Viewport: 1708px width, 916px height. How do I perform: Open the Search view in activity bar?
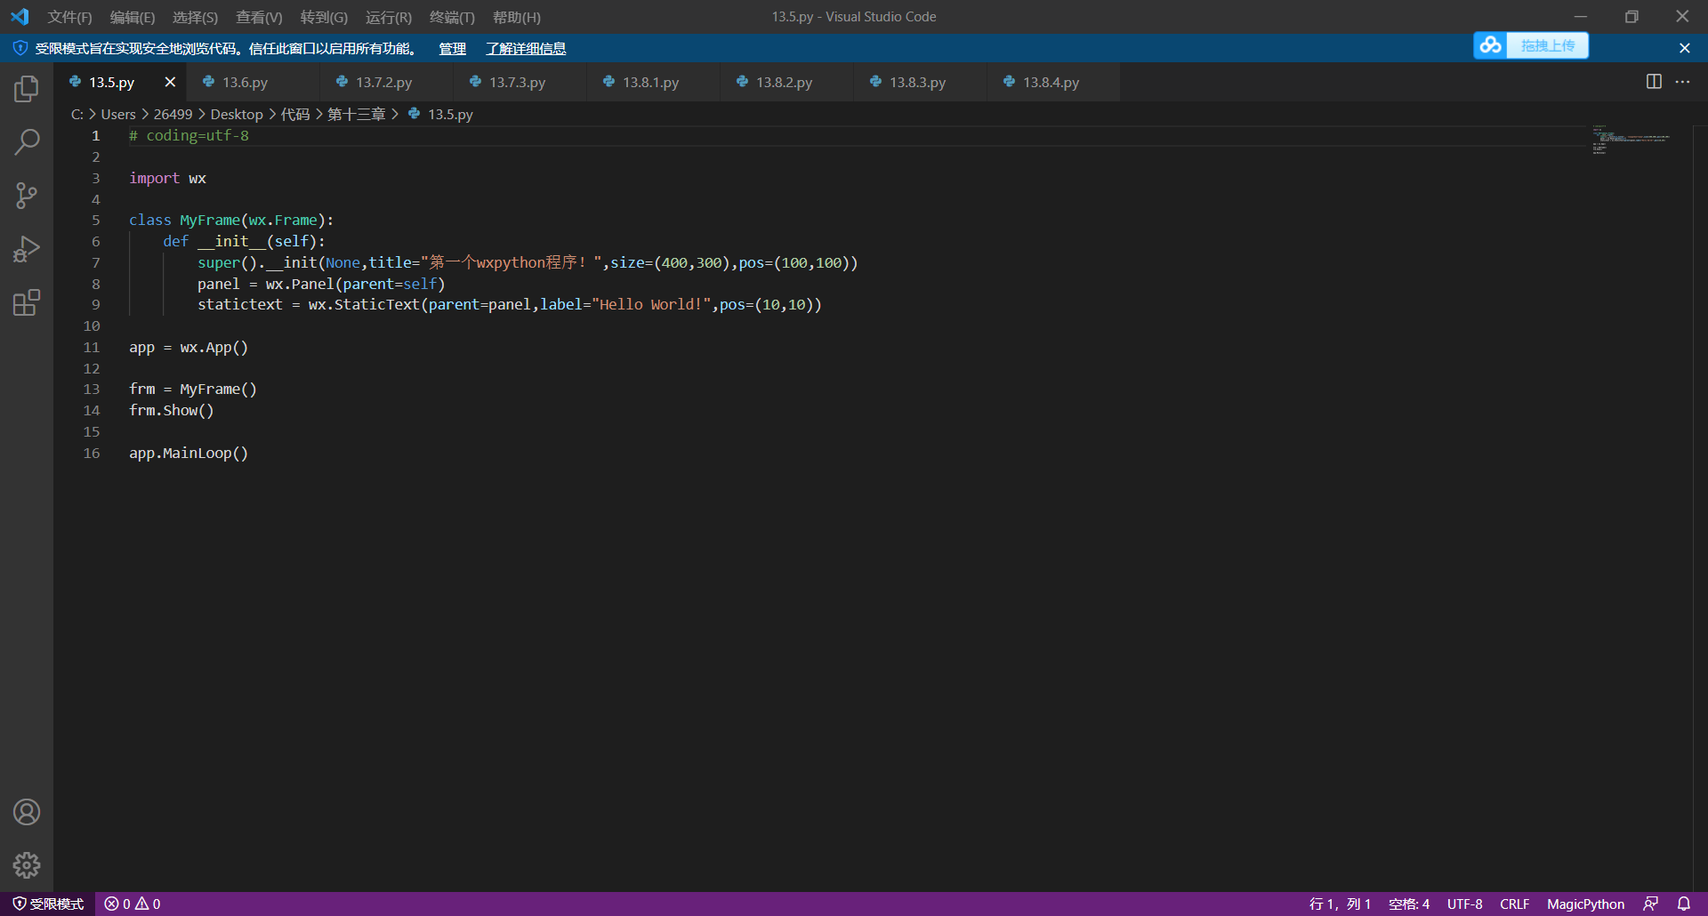tap(27, 141)
